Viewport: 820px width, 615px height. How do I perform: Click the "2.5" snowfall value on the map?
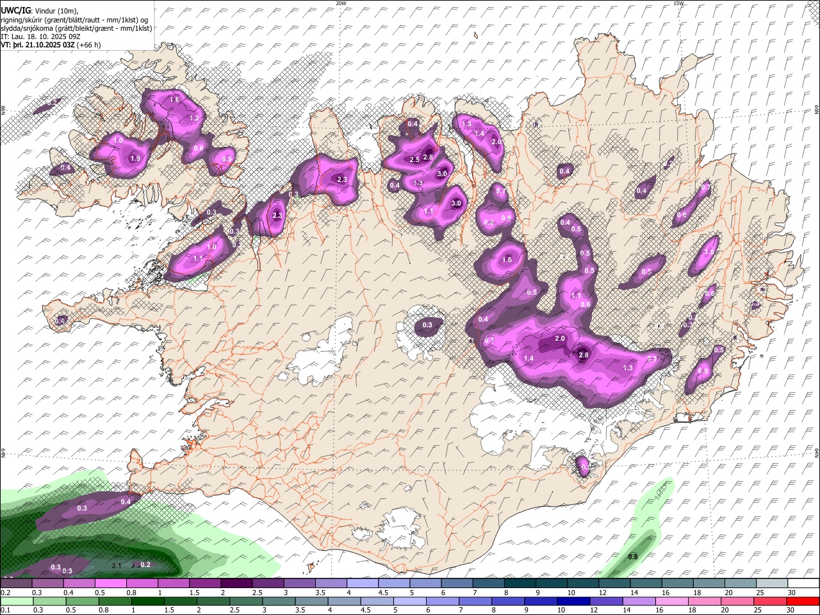pos(414,160)
